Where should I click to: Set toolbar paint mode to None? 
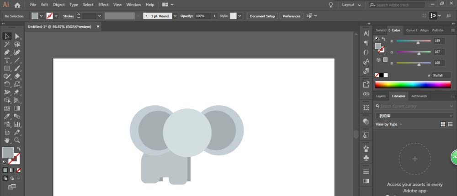[x=19, y=170]
